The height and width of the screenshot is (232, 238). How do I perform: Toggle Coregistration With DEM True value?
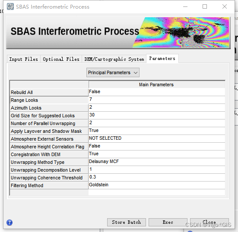click(157, 154)
